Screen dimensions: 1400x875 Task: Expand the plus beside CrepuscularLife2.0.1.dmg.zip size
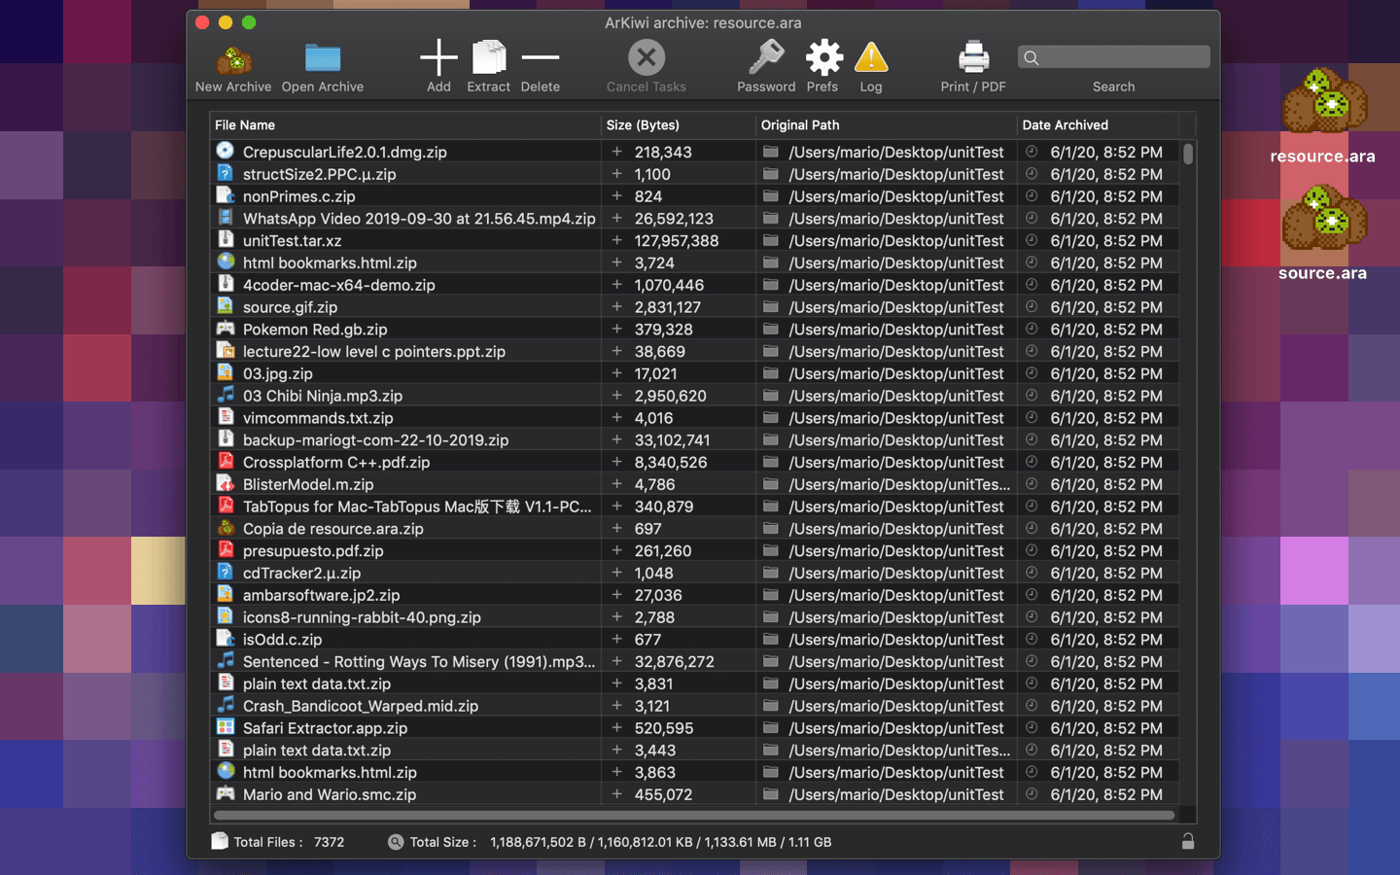click(616, 152)
